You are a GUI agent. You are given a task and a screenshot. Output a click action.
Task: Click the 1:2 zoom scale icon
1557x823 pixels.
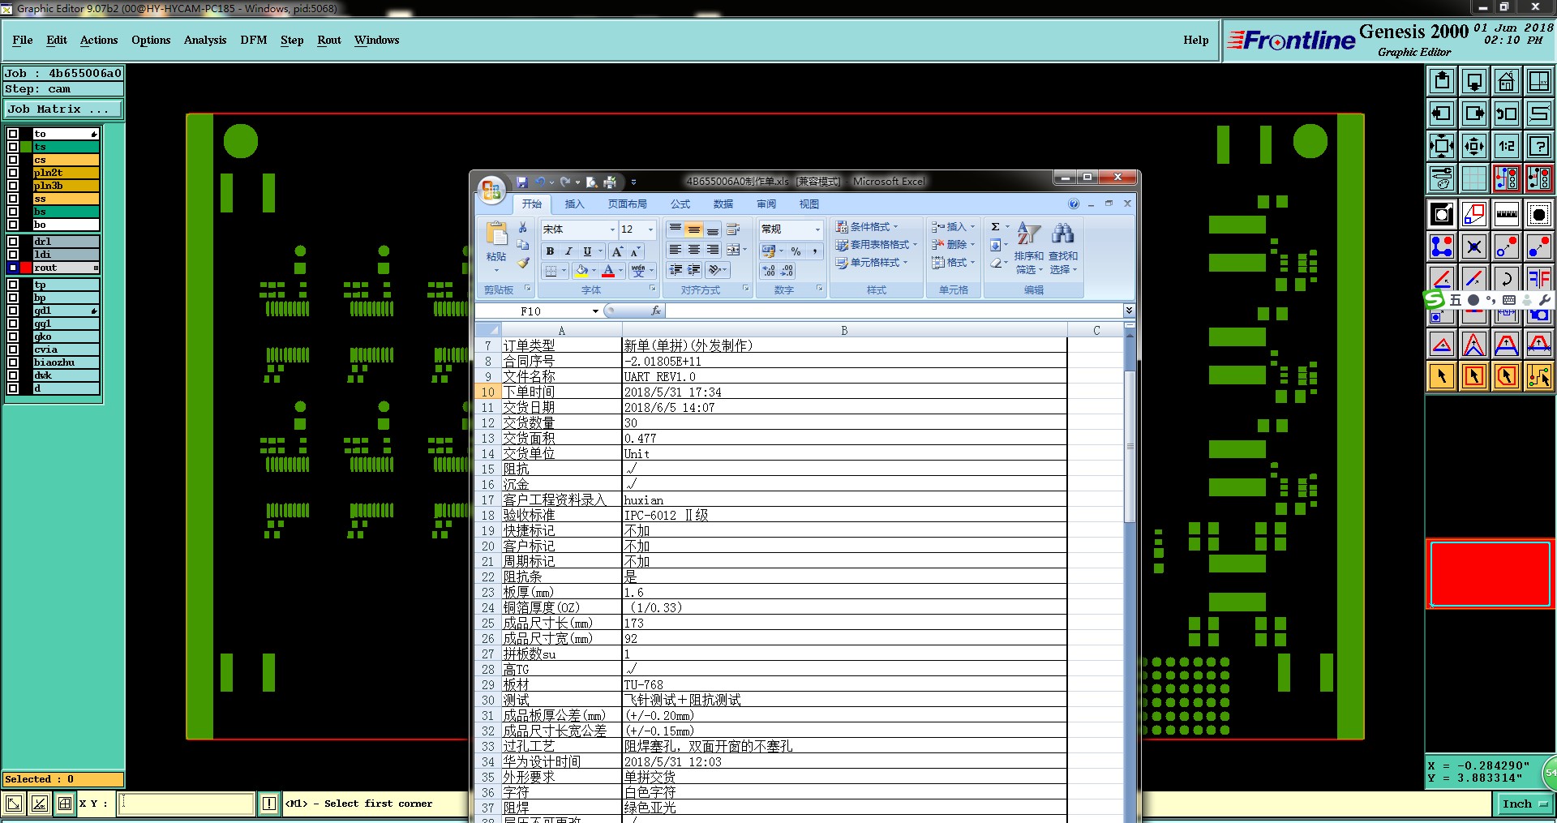coord(1506,146)
